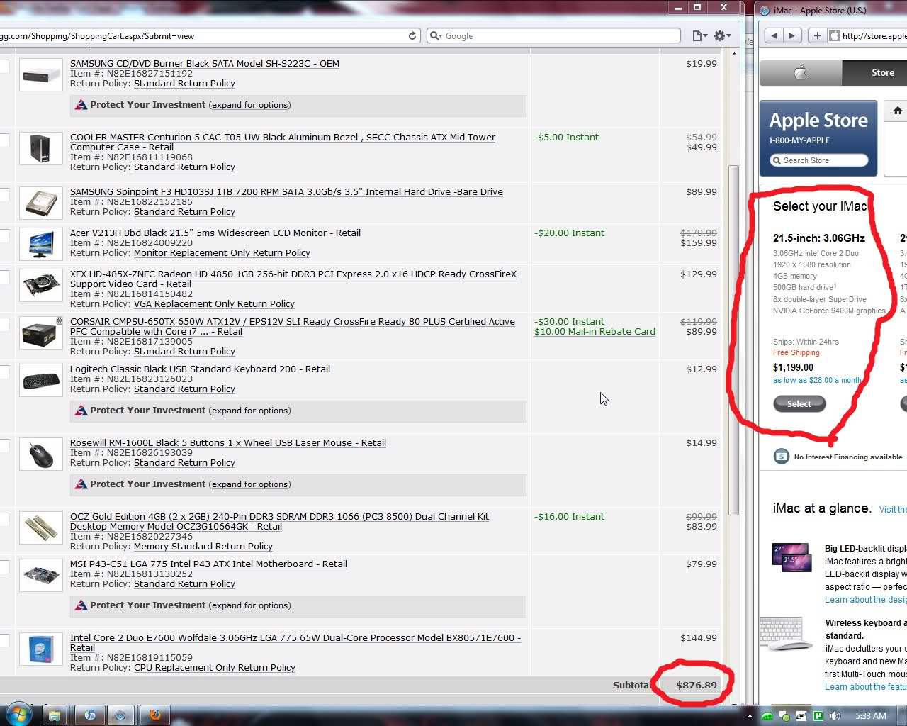The height and width of the screenshot is (726, 907).
Task: Click Protect Your Investment icon under Logitech keyboard
Action: [81, 411]
